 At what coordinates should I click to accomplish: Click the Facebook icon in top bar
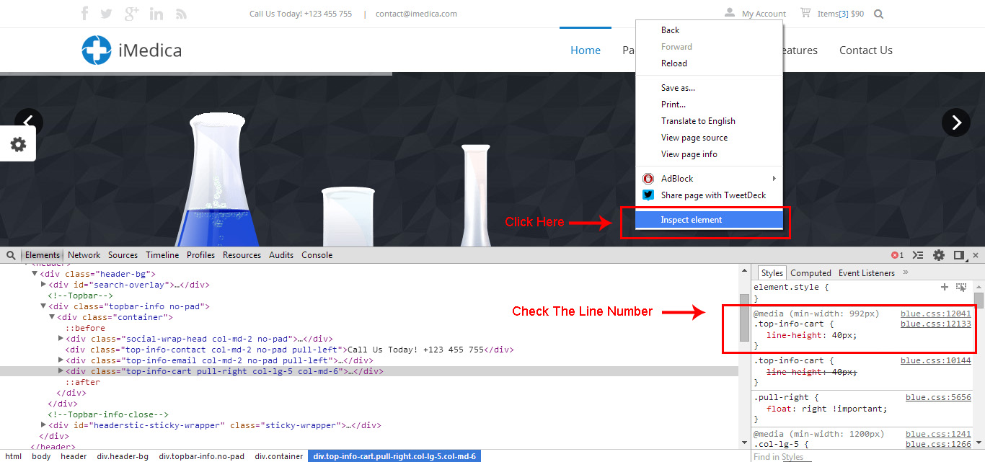[84, 14]
